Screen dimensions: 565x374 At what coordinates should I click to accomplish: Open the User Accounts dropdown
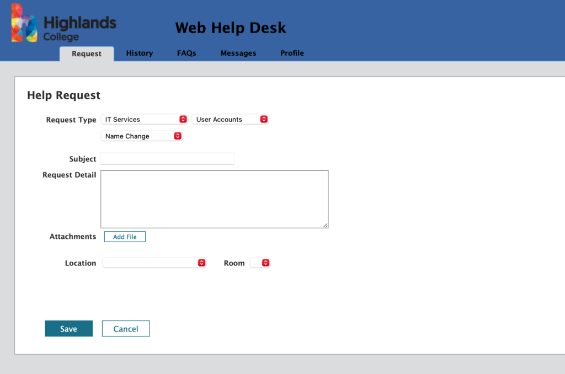click(x=230, y=119)
